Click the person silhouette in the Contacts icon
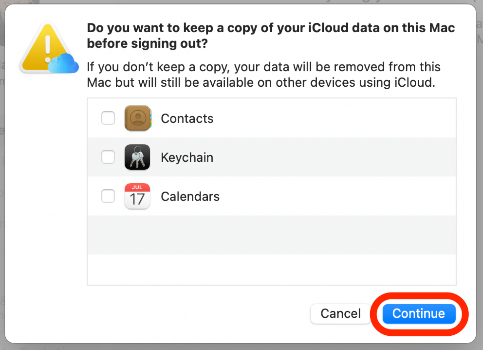 pyautogui.click(x=138, y=118)
